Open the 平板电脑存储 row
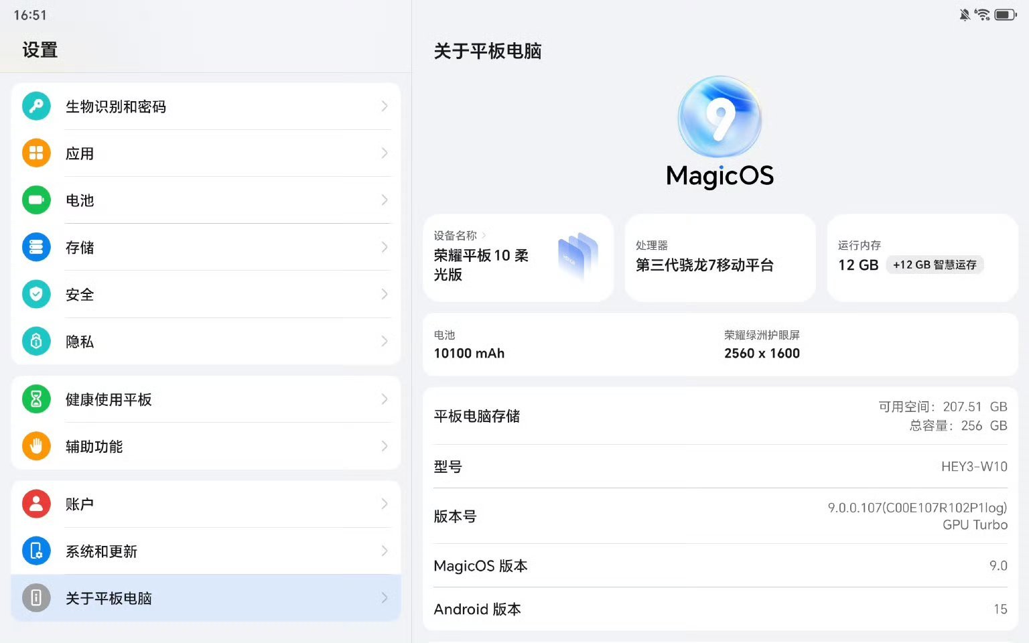This screenshot has height=643, width=1029. coord(720,416)
